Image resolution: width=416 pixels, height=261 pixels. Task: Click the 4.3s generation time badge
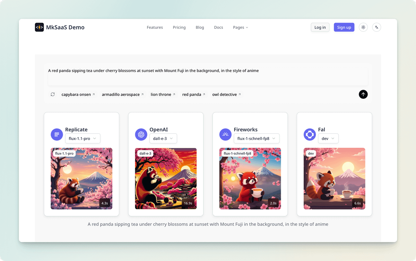(x=104, y=203)
